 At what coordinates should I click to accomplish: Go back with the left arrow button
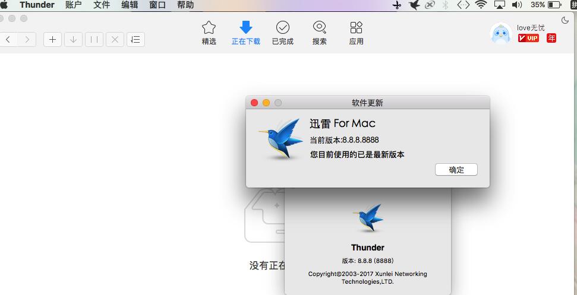click(8, 39)
